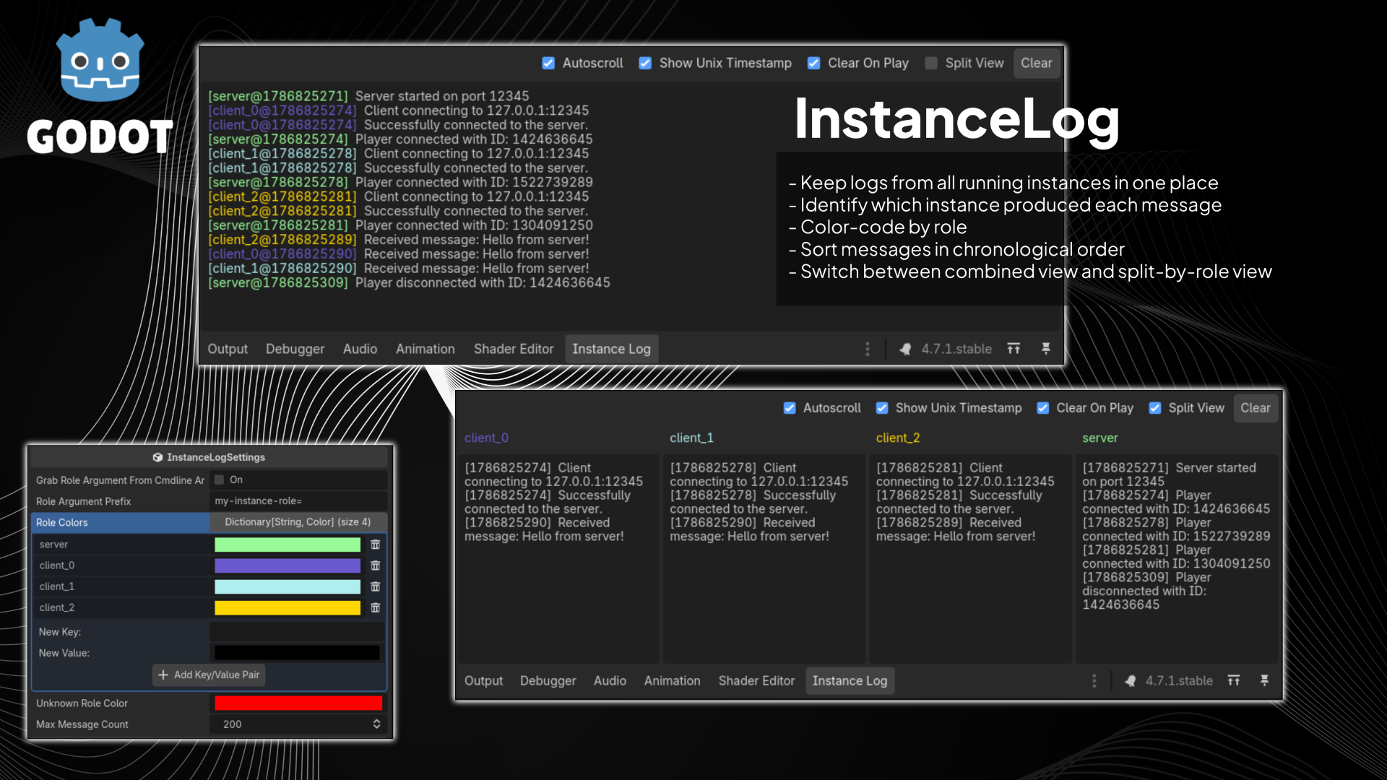Toggle Clear On Play in the split-view panel
1387x780 pixels.
point(1042,408)
